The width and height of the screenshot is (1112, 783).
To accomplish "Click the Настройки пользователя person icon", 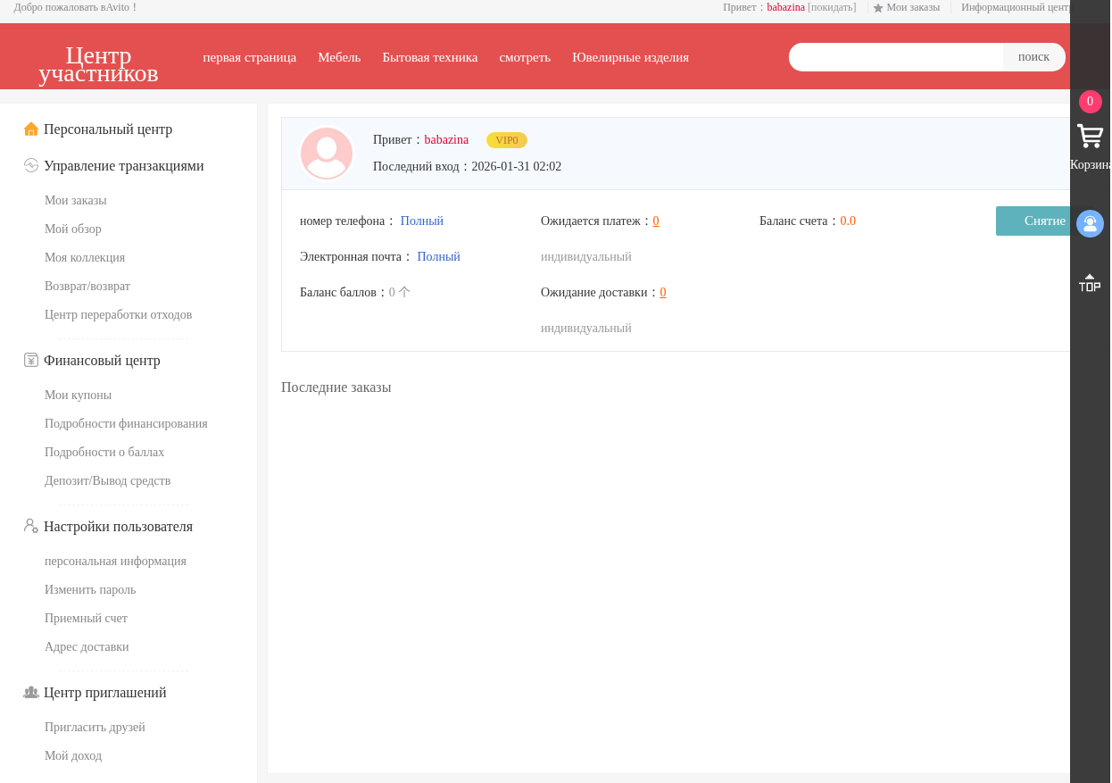I will pyautogui.click(x=31, y=526).
